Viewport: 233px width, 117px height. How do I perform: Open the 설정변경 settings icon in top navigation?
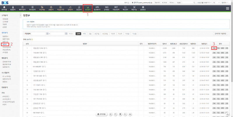point(143,8)
